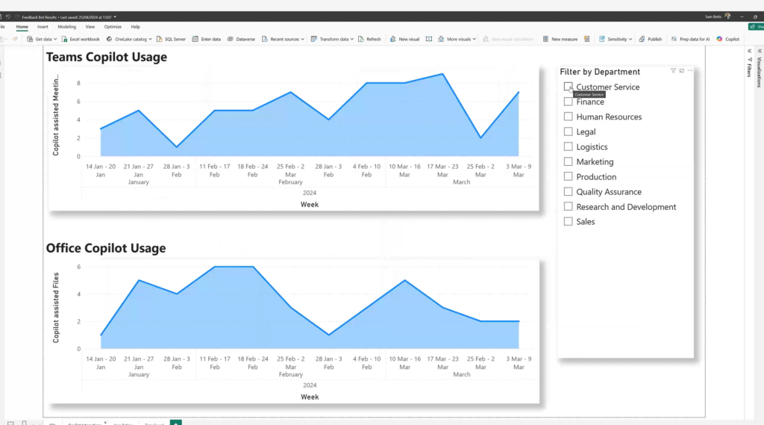Open Prep data for AI
Viewport: 764px width, 425px height.
point(690,39)
